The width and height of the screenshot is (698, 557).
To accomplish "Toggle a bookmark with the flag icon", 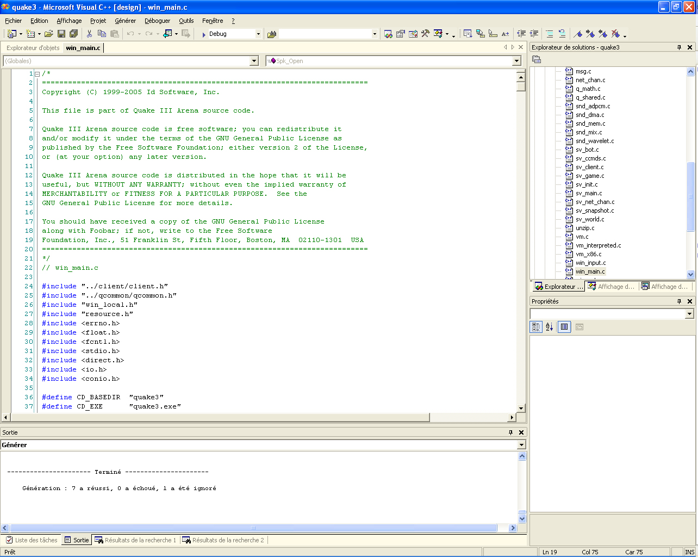I will 578,34.
